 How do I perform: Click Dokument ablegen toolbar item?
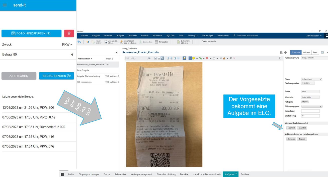(x=183, y=42)
